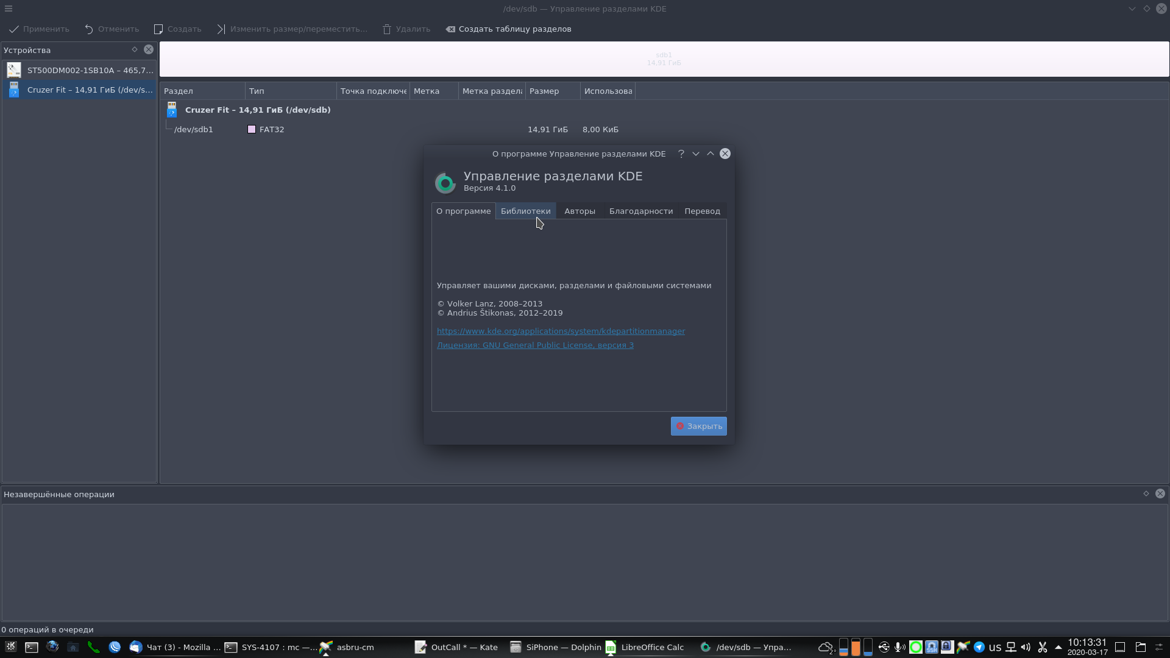
Task: Sort by the Размер column header
Action: coord(553,91)
